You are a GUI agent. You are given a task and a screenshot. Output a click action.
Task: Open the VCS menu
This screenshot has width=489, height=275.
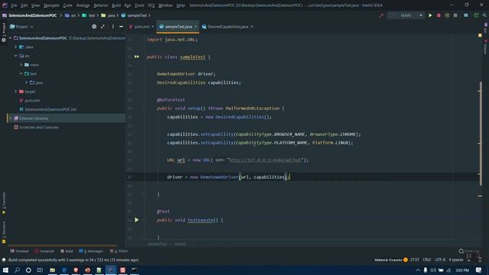tap(151, 5)
